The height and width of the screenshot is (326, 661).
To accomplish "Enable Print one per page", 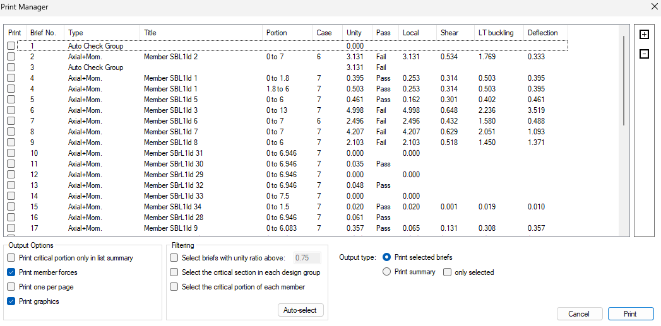I will 11,287.
